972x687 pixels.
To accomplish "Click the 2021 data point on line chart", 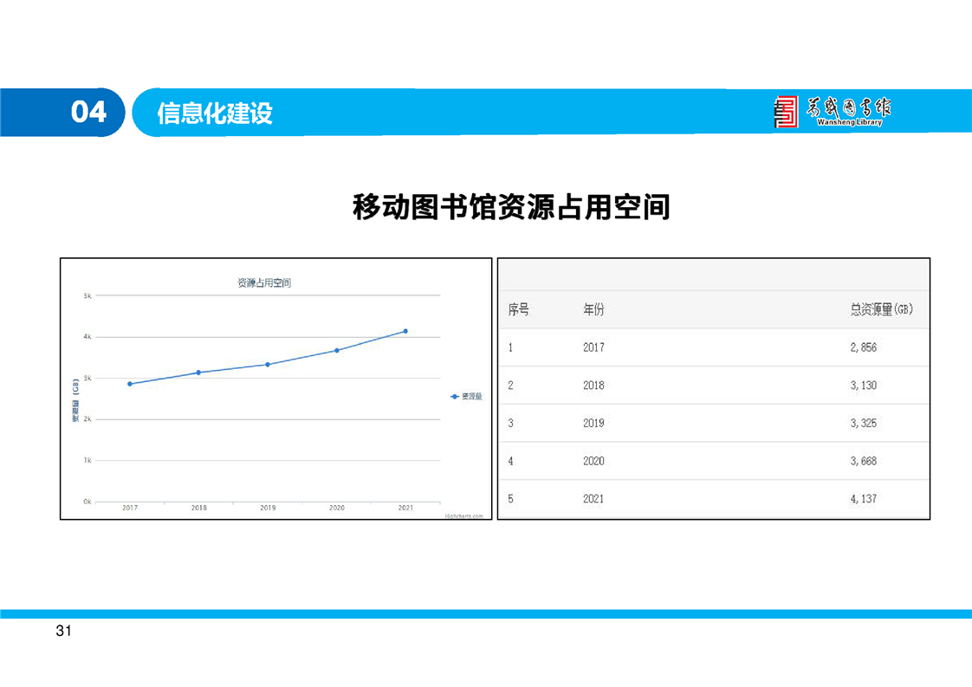I will tap(405, 331).
